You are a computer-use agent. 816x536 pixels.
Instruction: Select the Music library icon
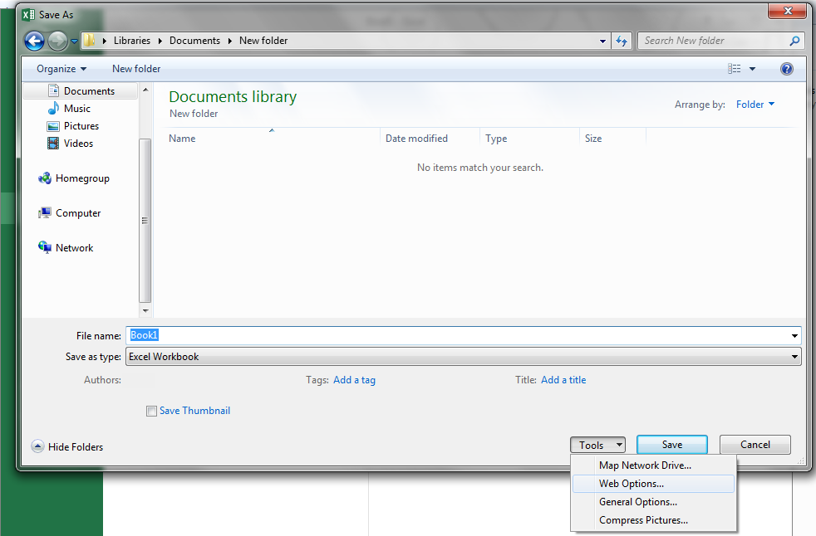point(54,109)
